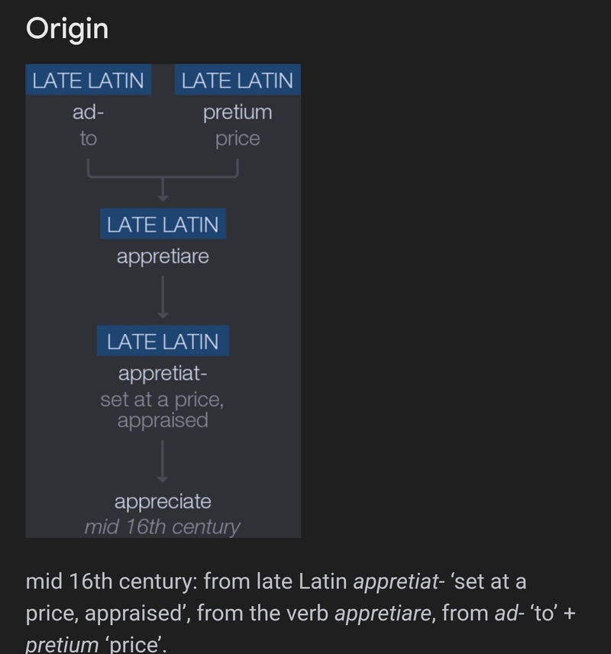Click the LATE LATIN label above appretiat-
Screen dimensions: 611x654
point(163,341)
